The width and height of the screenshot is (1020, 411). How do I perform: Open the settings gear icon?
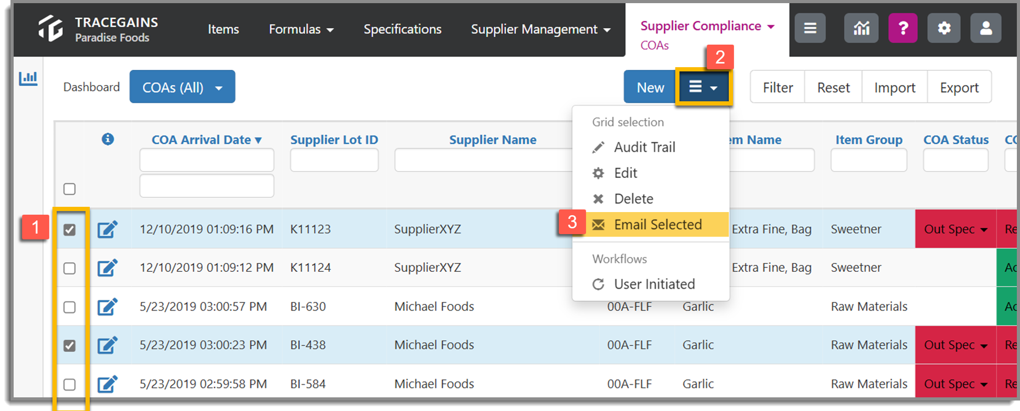click(944, 28)
